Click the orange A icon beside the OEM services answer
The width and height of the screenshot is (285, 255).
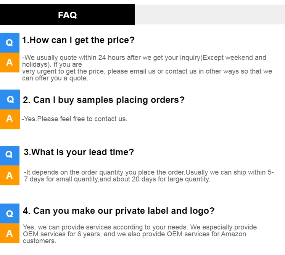click(x=10, y=233)
